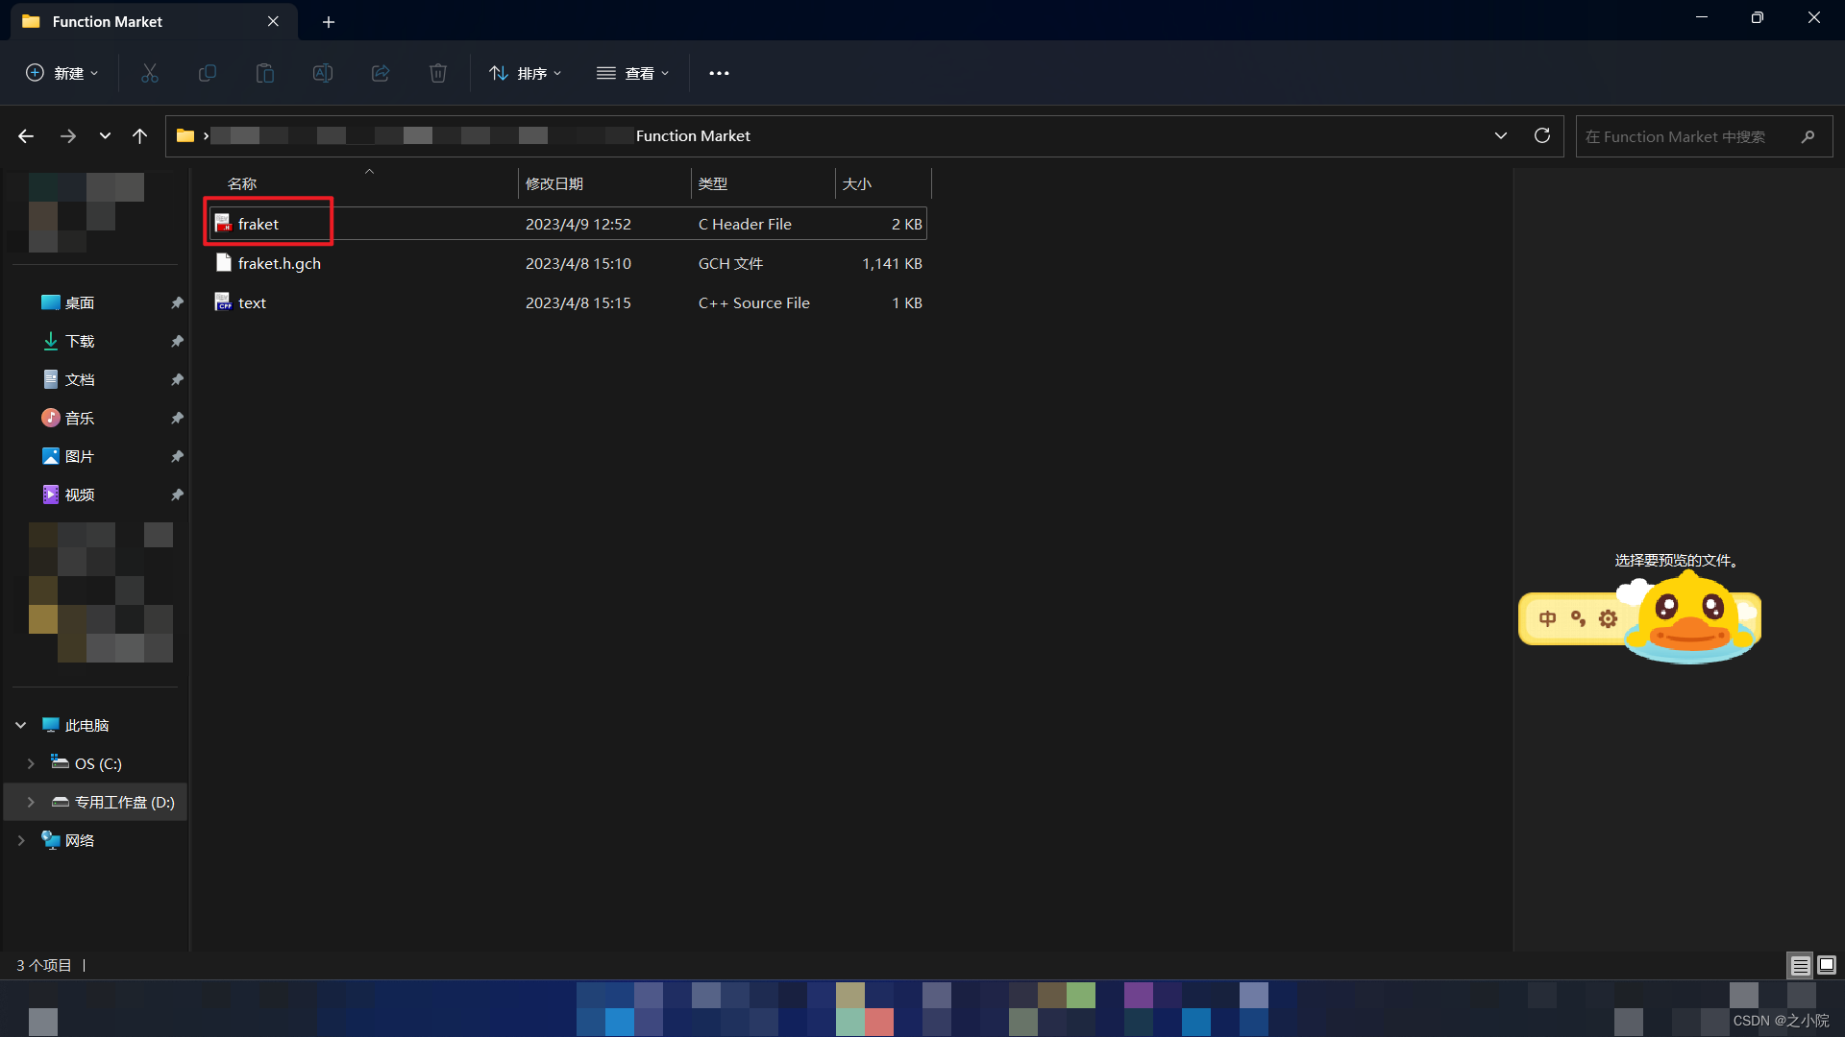The image size is (1845, 1037).
Task: Click the Copy icon
Action: tap(208, 72)
